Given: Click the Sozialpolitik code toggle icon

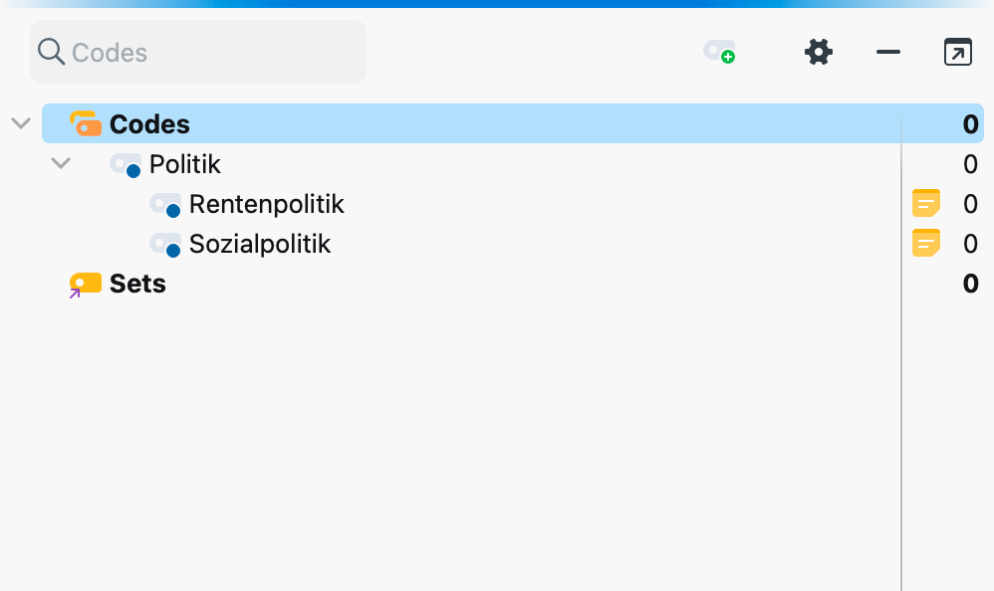Looking at the screenshot, I should tap(165, 244).
